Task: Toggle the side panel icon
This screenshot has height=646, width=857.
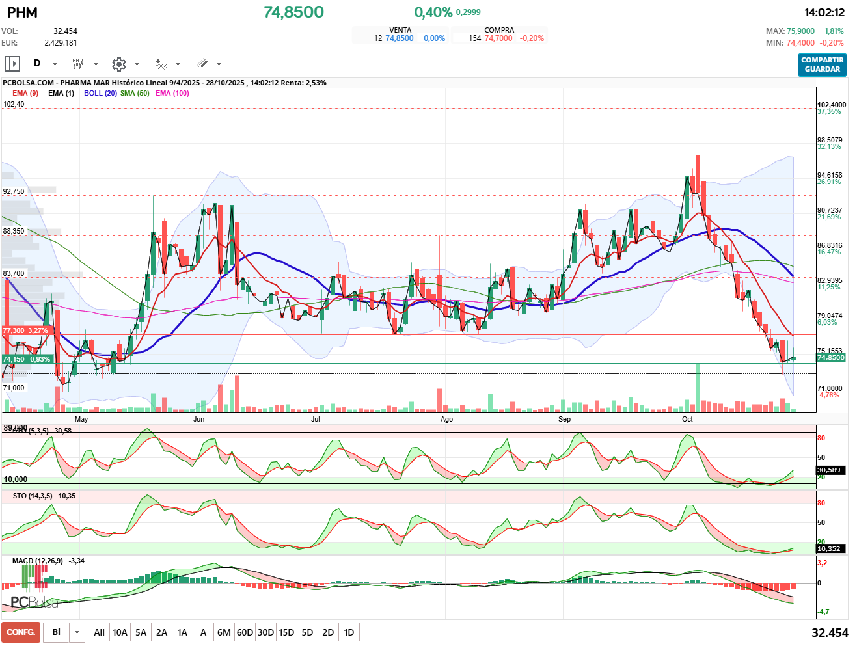Action: pos(12,64)
